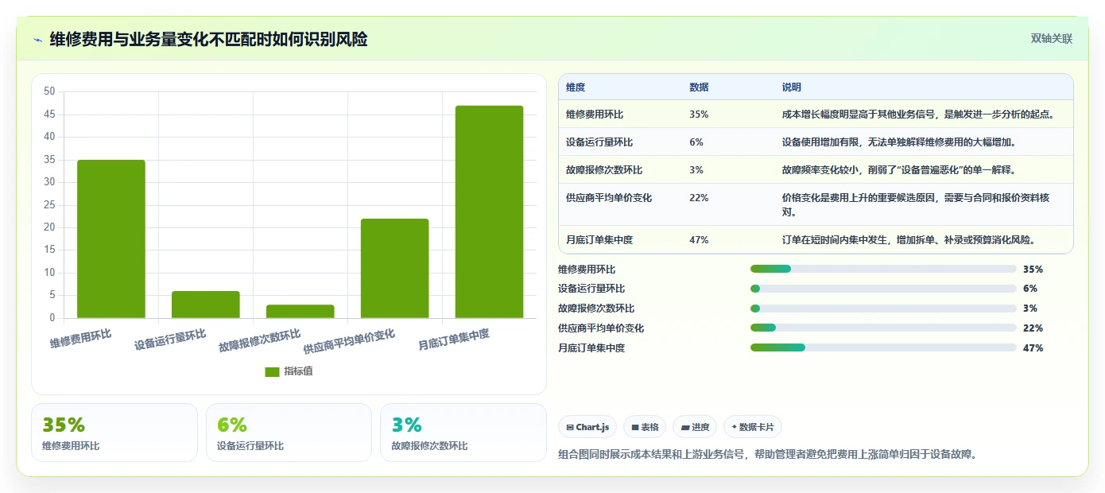Click the 说明 column header
Screen dimensions: 1105x493
point(792,87)
